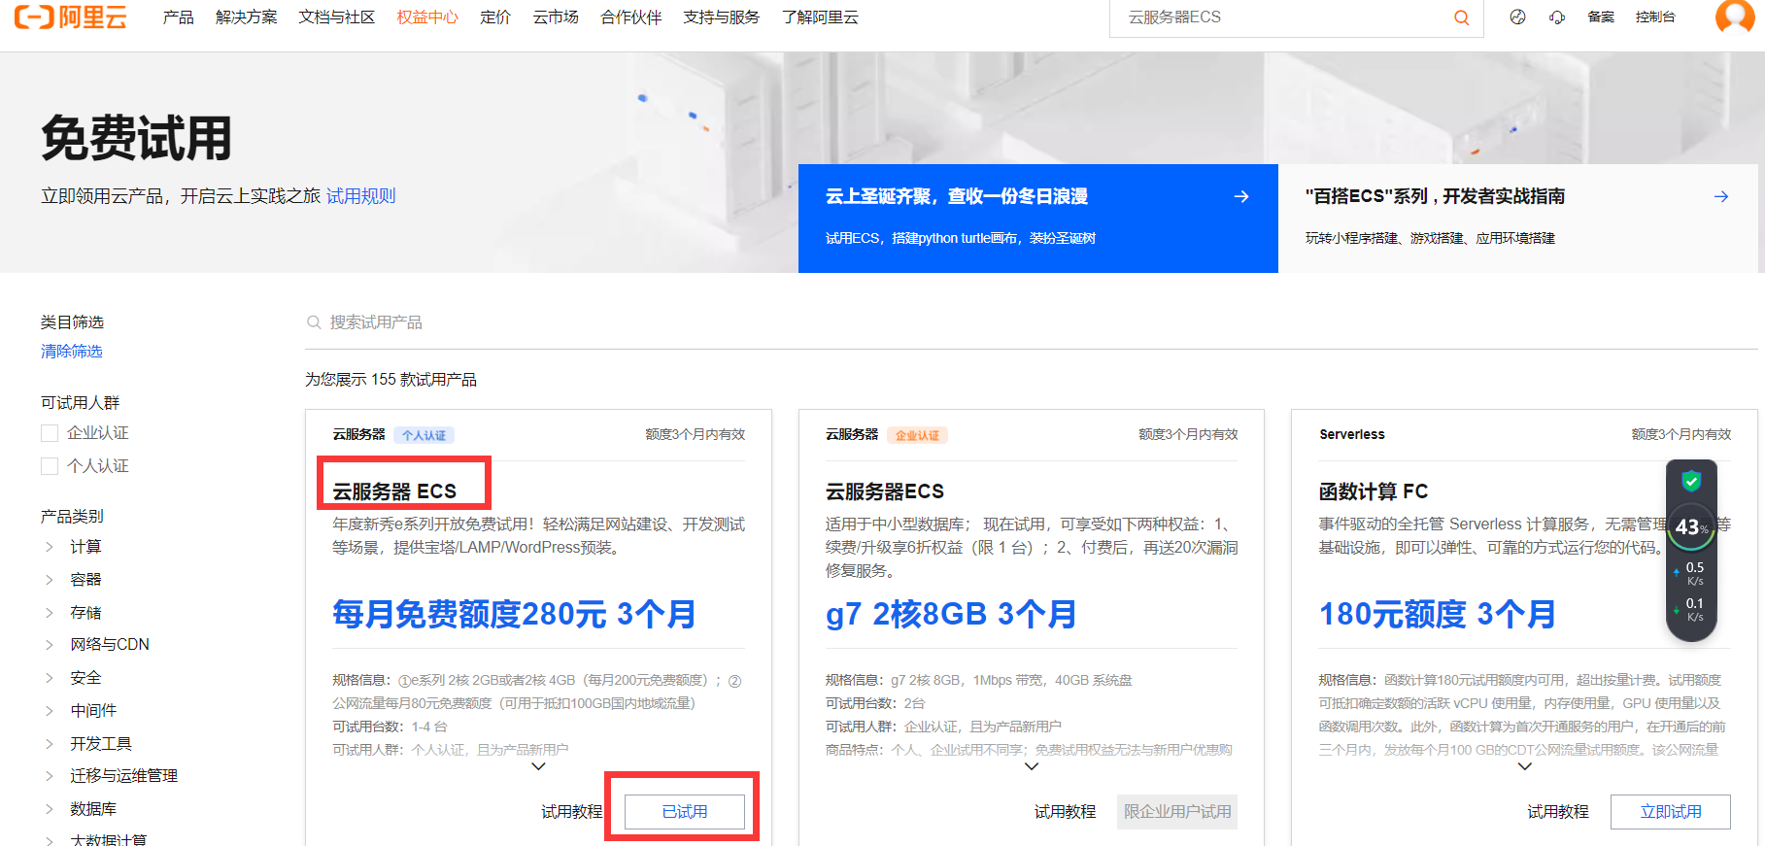Image resolution: width=1765 pixels, height=846 pixels.
Task: Tick the 个人认证 checkbox
Action: coord(50,466)
